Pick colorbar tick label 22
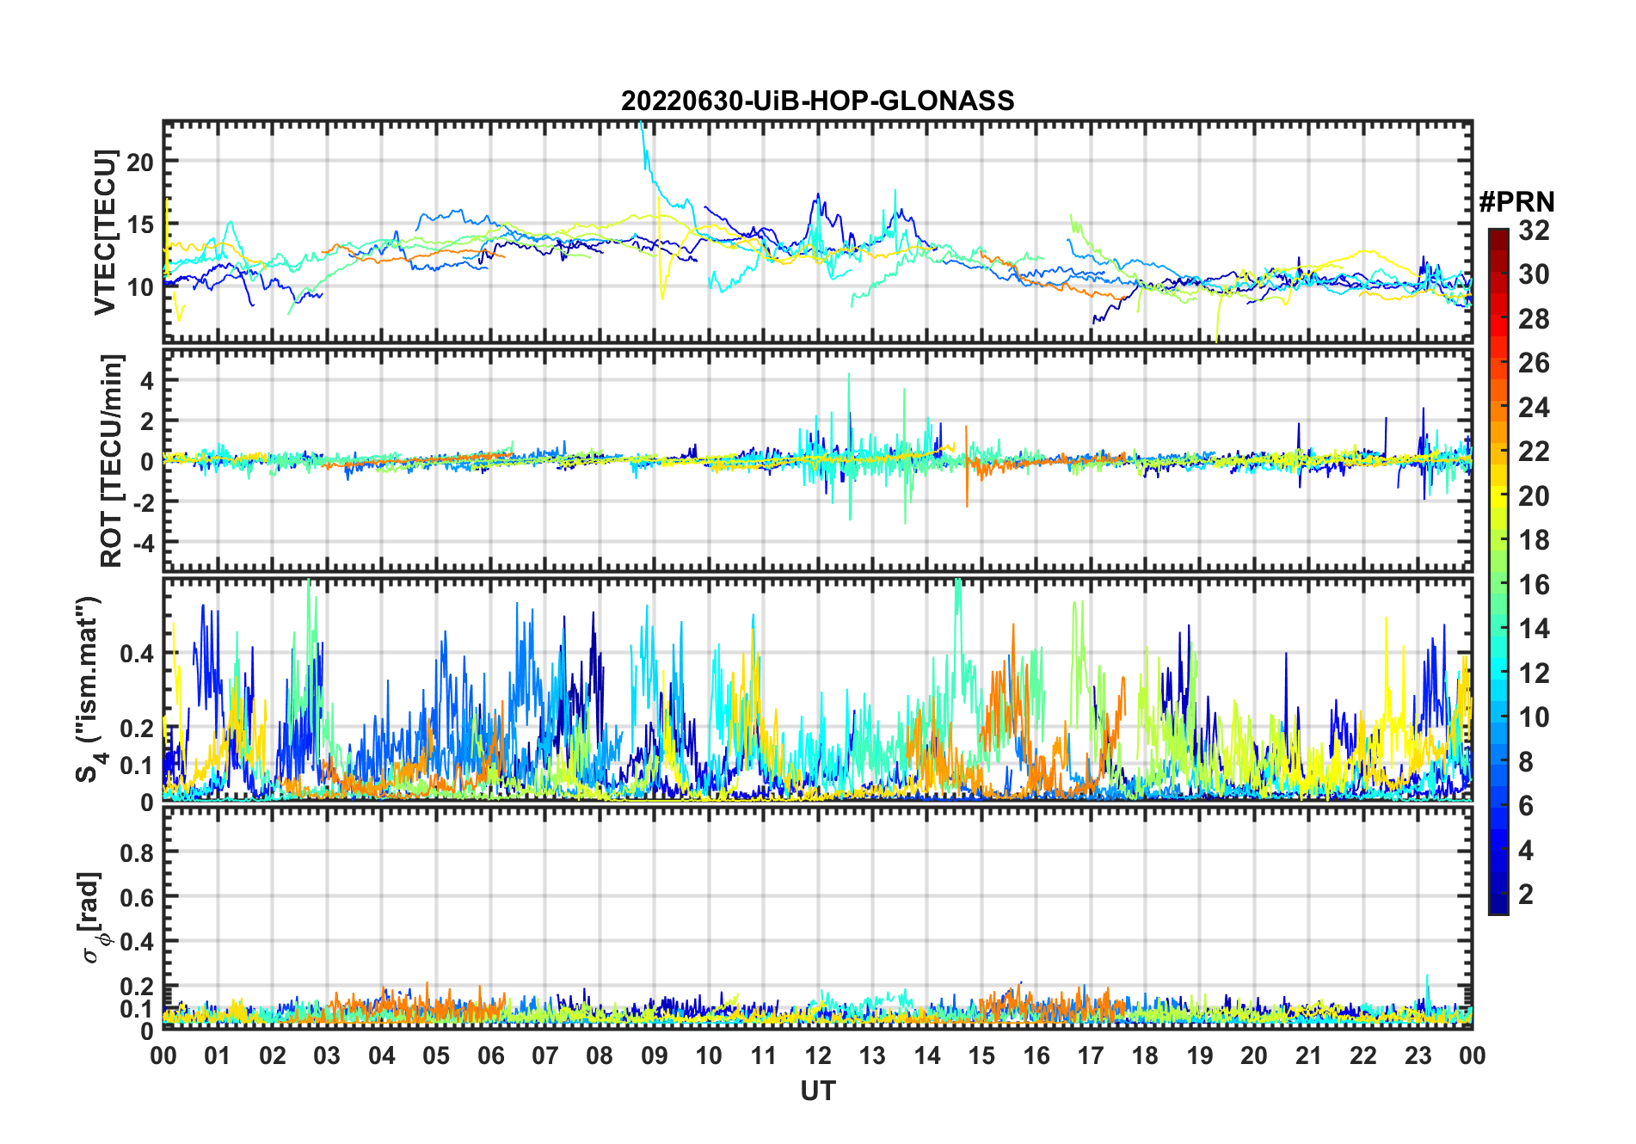The image size is (1636, 1144). (1534, 452)
